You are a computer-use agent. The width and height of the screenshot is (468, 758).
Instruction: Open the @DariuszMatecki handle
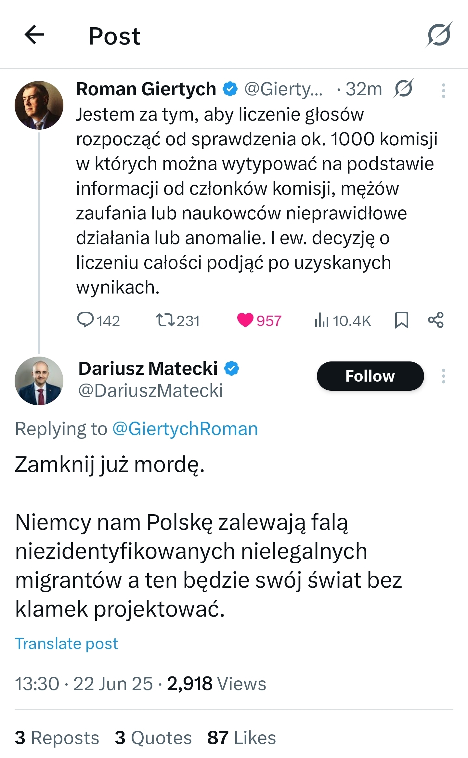click(x=150, y=390)
